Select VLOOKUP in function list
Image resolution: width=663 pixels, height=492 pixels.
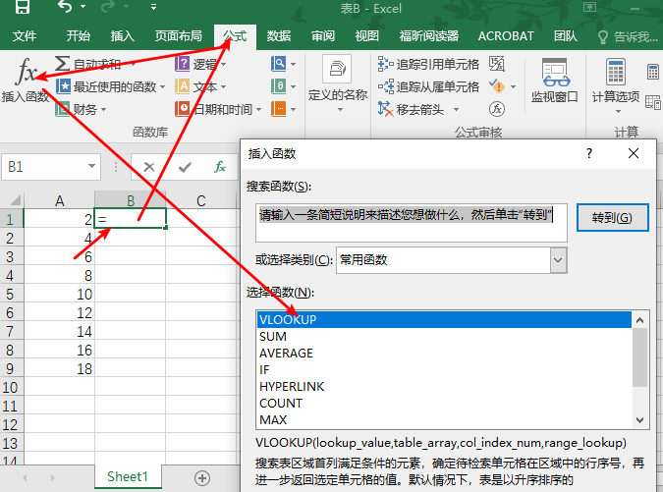(444, 319)
